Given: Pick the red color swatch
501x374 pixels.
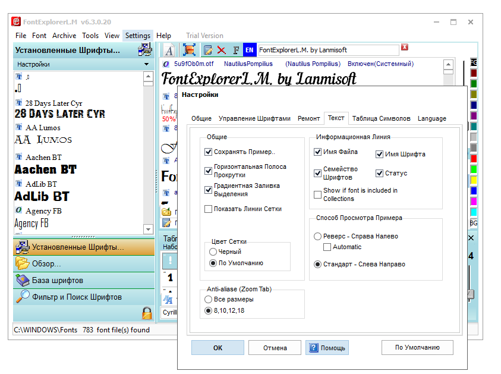Looking at the screenshot, I should (x=474, y=159).
